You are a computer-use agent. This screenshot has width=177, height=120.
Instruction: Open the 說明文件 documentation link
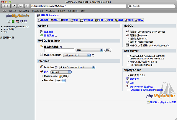(134, 79)
